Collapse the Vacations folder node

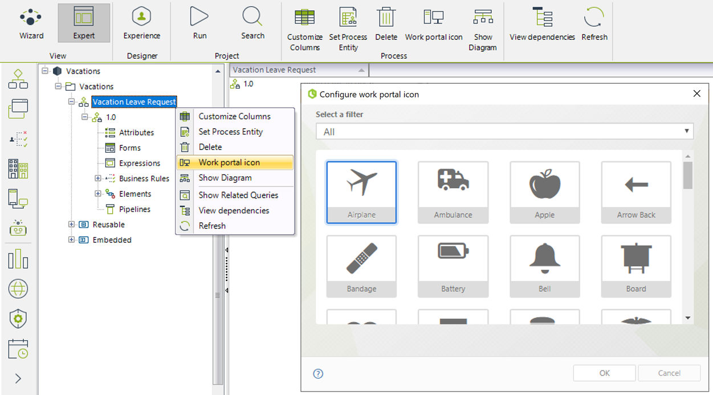(x=58, y=86)
